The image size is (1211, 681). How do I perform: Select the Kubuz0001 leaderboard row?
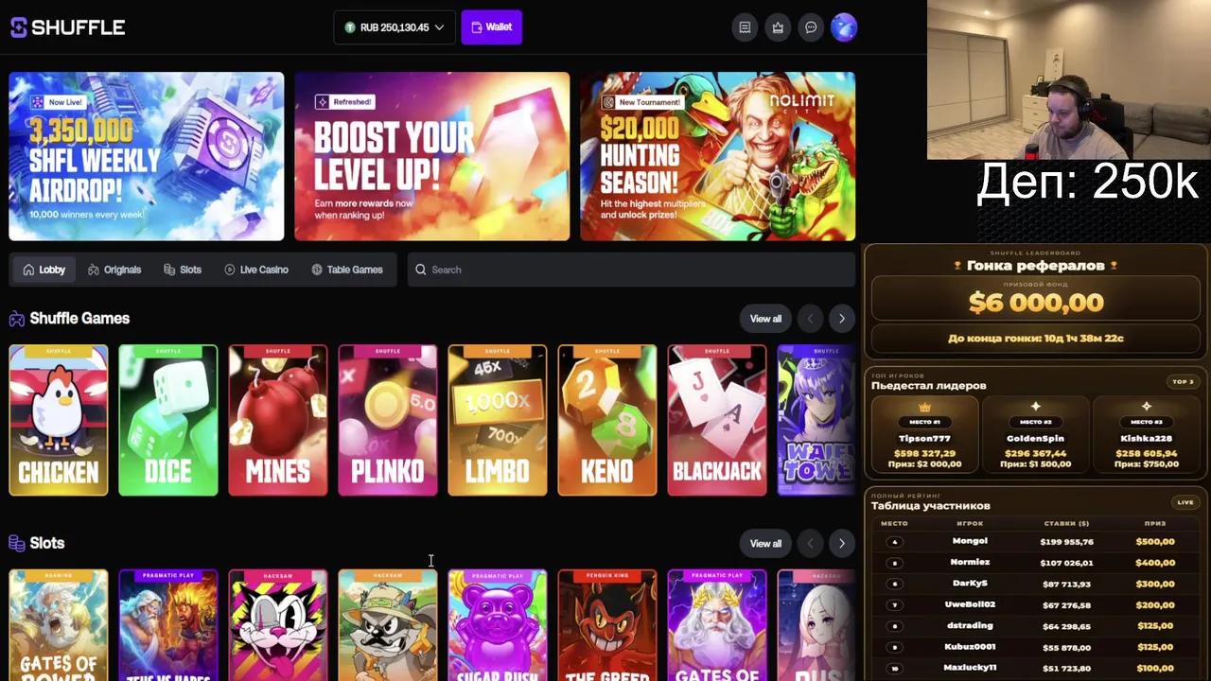point(1036,647)
